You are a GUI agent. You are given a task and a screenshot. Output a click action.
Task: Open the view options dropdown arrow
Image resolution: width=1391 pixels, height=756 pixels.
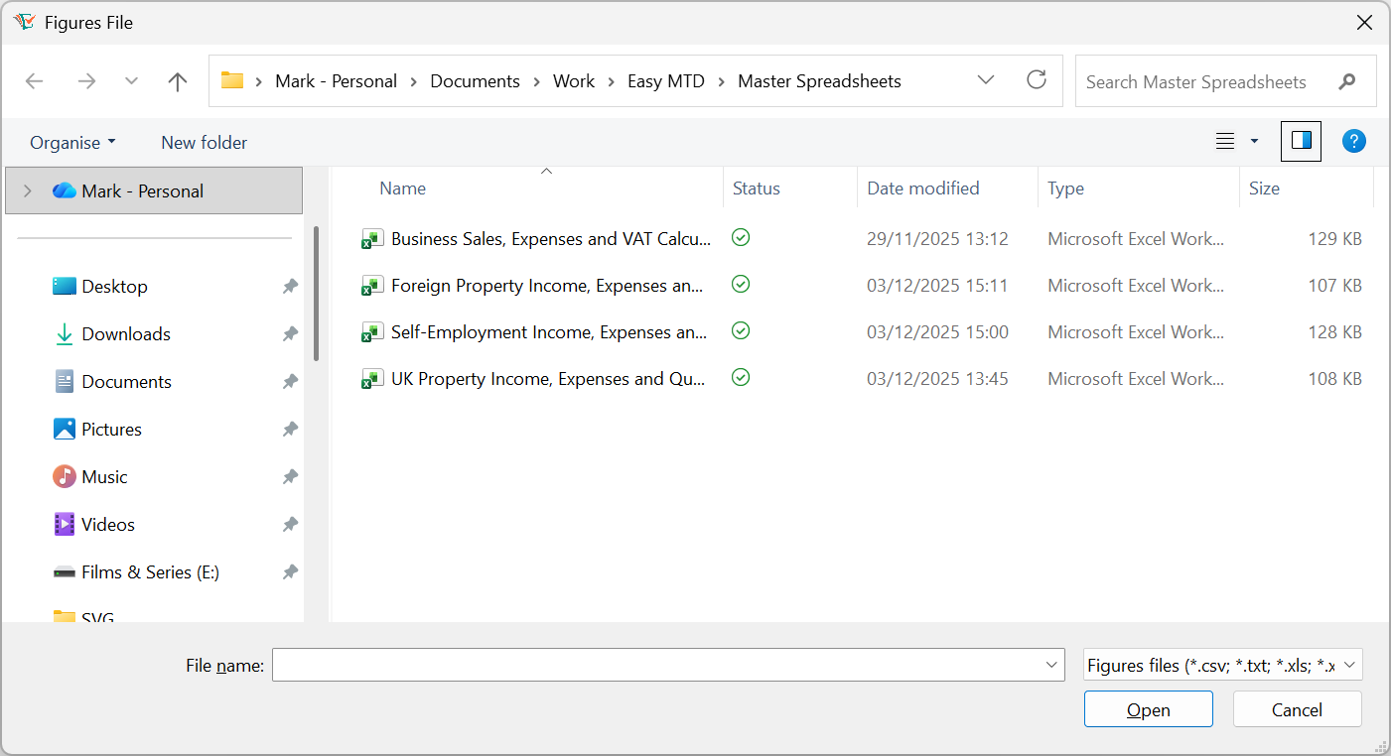(x=1254, y=141)
